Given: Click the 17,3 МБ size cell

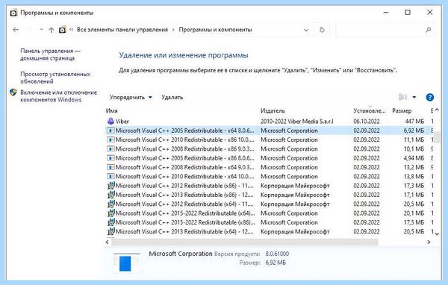Looking at the screenshot, I should [x=414, y=186].
